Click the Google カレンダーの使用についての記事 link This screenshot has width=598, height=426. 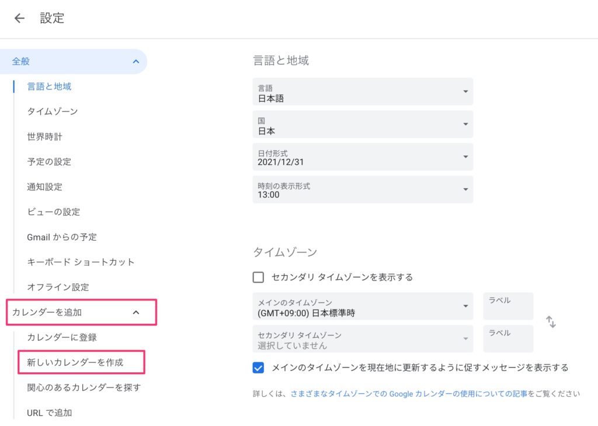tap(456, 394)
